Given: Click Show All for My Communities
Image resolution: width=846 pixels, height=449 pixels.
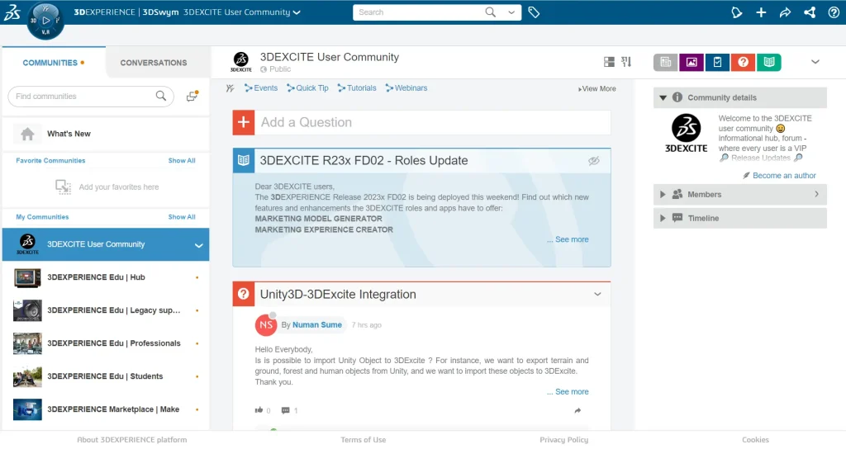Looking at the screenshot, I should pos(182,217).
